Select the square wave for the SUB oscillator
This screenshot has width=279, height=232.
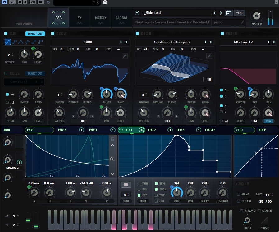click(34, 42)
